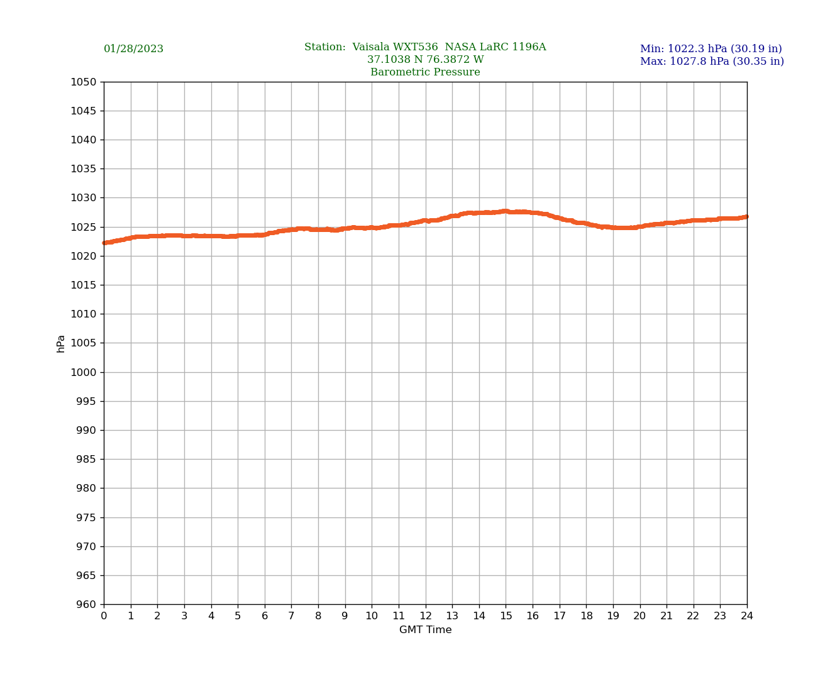Select the 1025 y-axis tick label

coord(84,227)
